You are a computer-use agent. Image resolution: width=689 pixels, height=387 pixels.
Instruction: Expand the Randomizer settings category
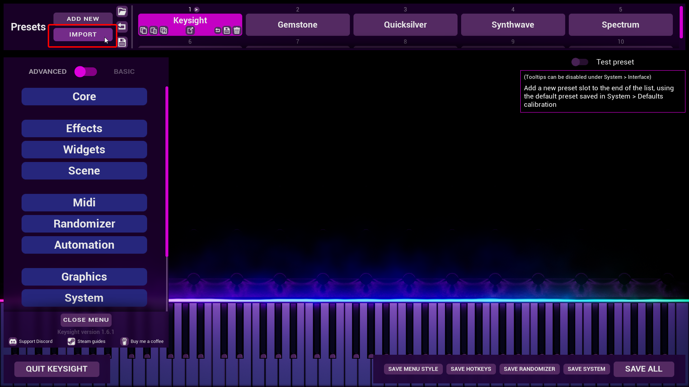(84, 224)
